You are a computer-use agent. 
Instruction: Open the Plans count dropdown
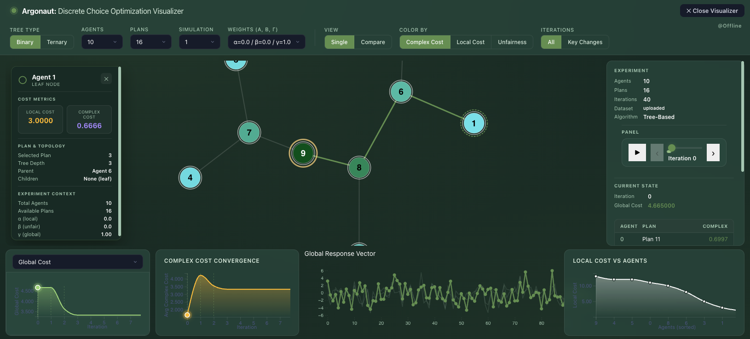(151, 42)
